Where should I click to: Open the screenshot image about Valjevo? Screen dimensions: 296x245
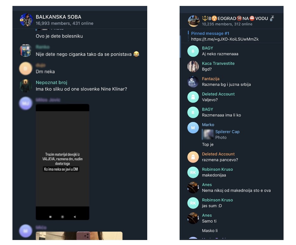63,162
